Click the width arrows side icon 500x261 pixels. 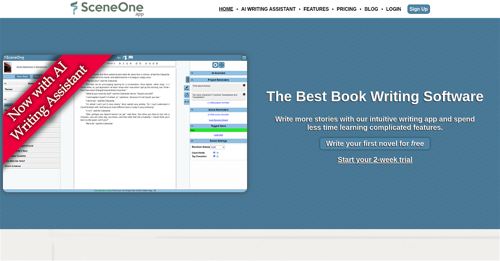point(187,102)
